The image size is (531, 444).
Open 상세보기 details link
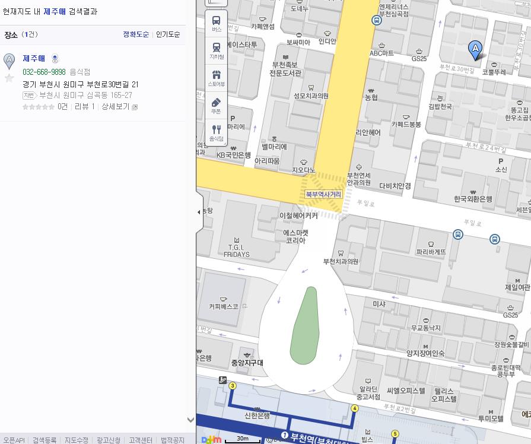click(116, 107)
